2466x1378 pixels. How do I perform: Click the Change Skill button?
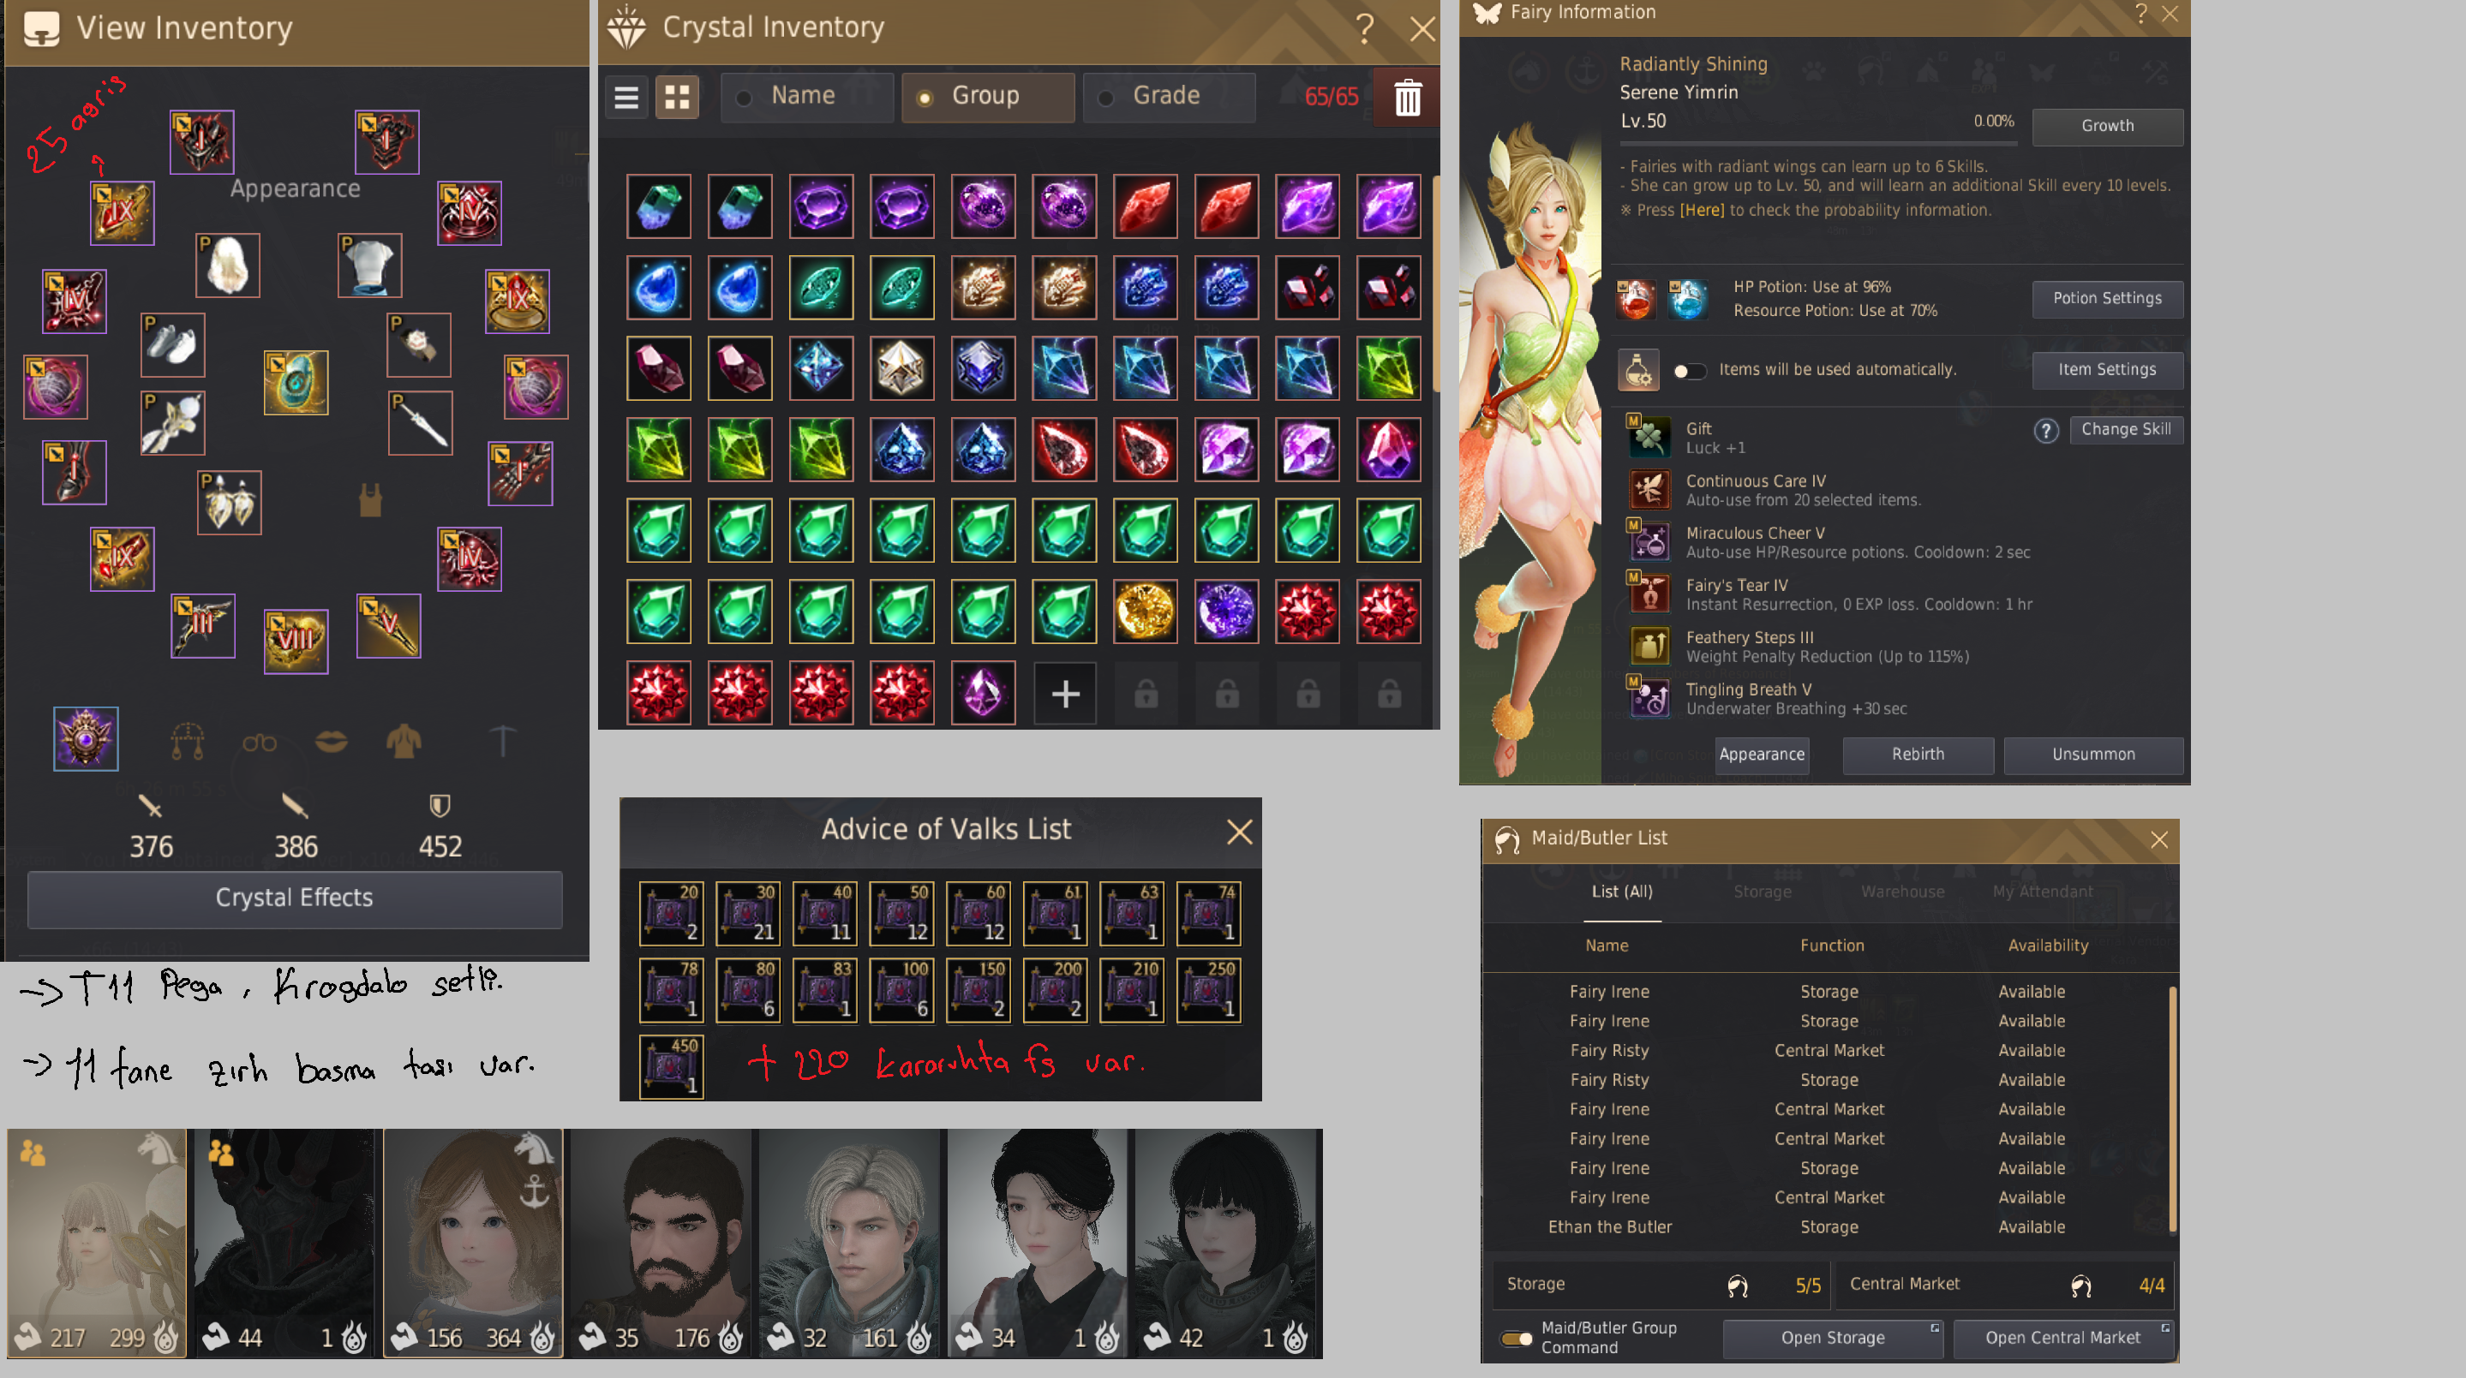pyautogui.click(x=2125, y=430)
